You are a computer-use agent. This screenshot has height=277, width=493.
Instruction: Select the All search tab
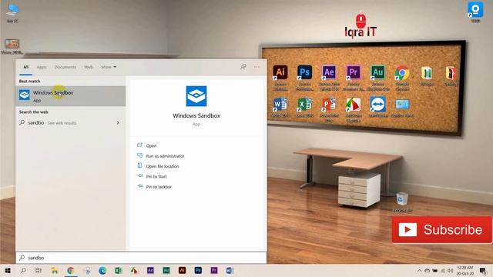[x=25, y=67]
